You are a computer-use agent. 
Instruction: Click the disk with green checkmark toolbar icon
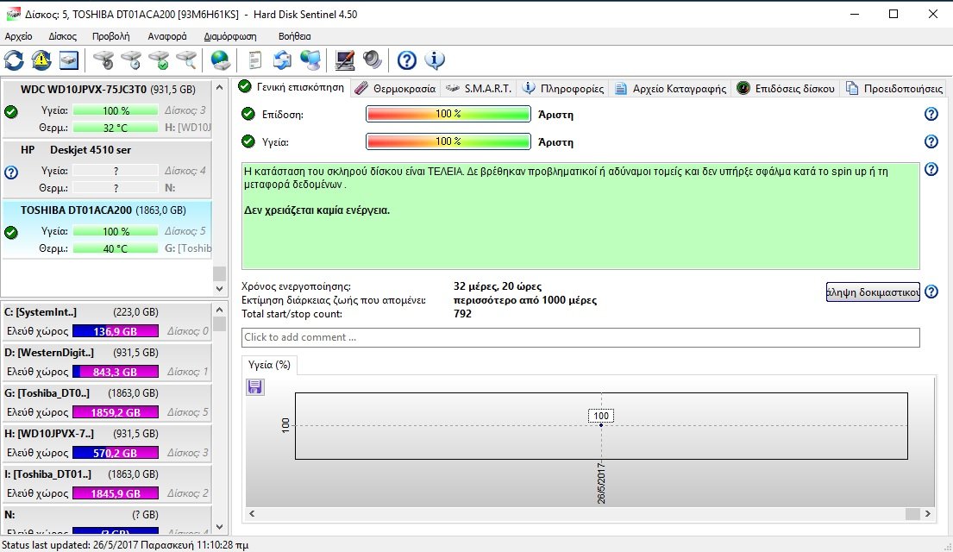pos(159,60)
